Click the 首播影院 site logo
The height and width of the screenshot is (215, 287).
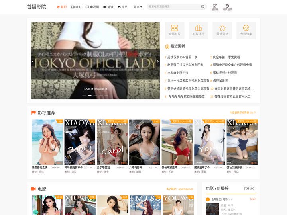[x=36, y=7]
